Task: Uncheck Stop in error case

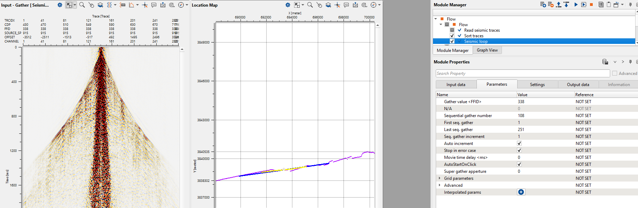Action: [x=519, y=151]
